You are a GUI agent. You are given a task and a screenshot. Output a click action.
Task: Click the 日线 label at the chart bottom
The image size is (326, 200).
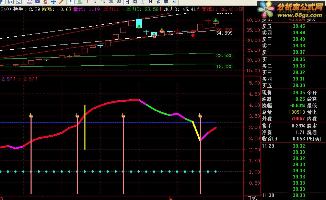(x=252, y=198)
